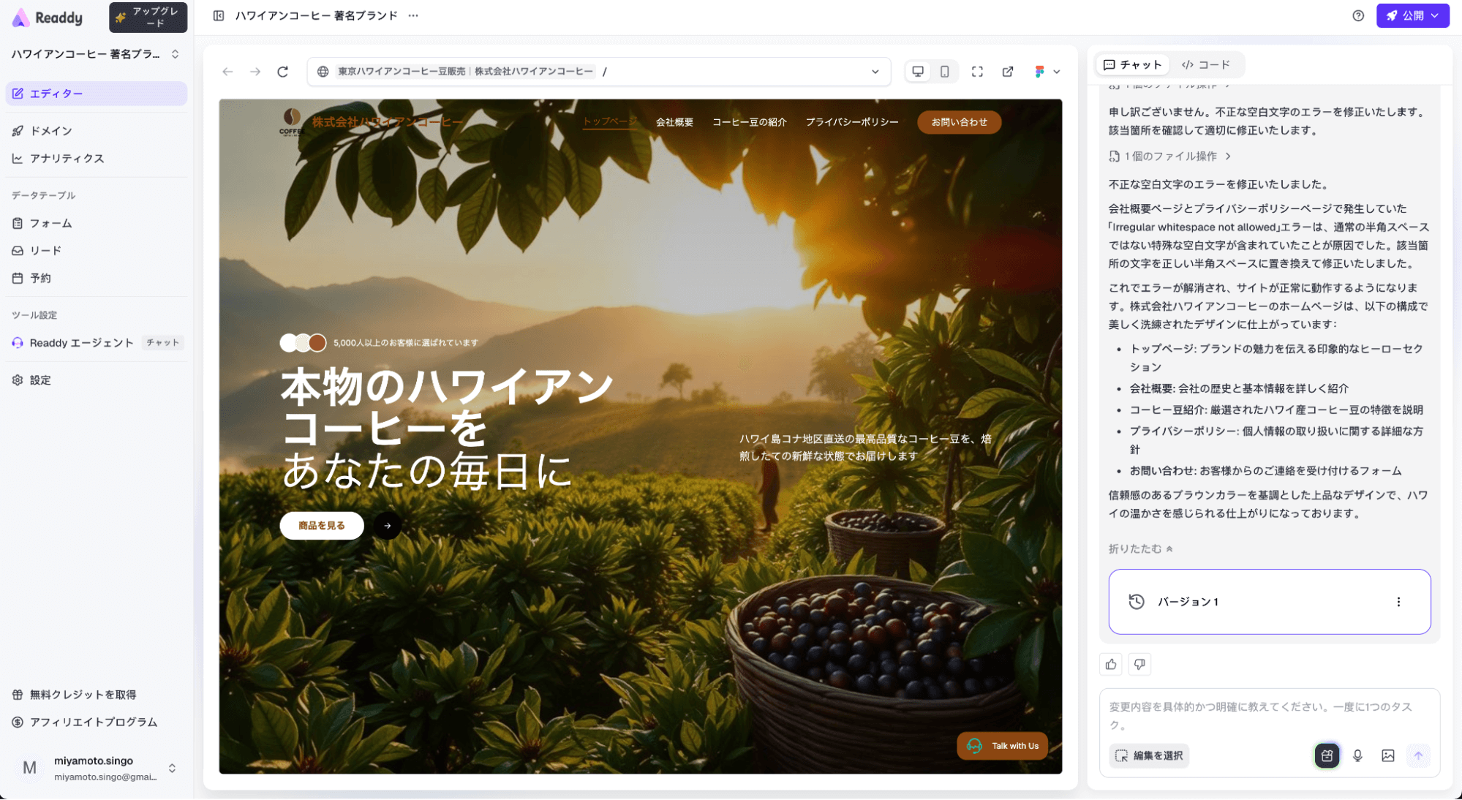Viewport: 1462px width, 800px height.
Task: Submit the chat message with the arrow button
Action: click(1418, 755)
